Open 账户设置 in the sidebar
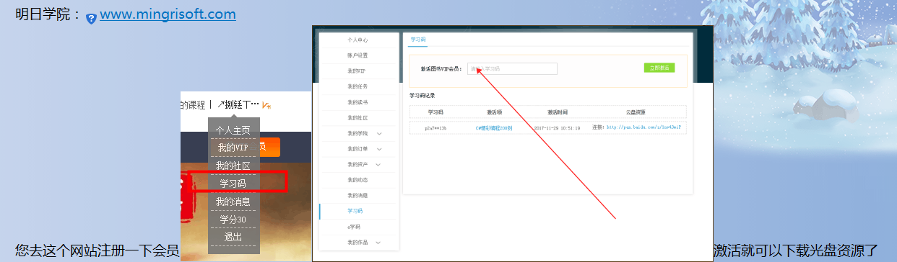This screenshot has width=897, height=262. tap(357, 55)
